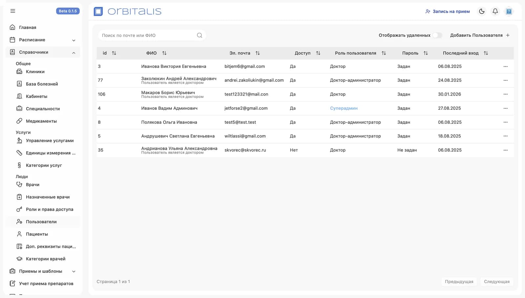Click the Orbitalis logo
This screenshot has height=298, width=525.
pyautogui.click(x=128, y=11)
